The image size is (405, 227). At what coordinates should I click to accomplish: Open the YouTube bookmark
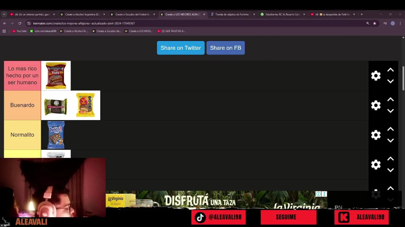point(19,31)
